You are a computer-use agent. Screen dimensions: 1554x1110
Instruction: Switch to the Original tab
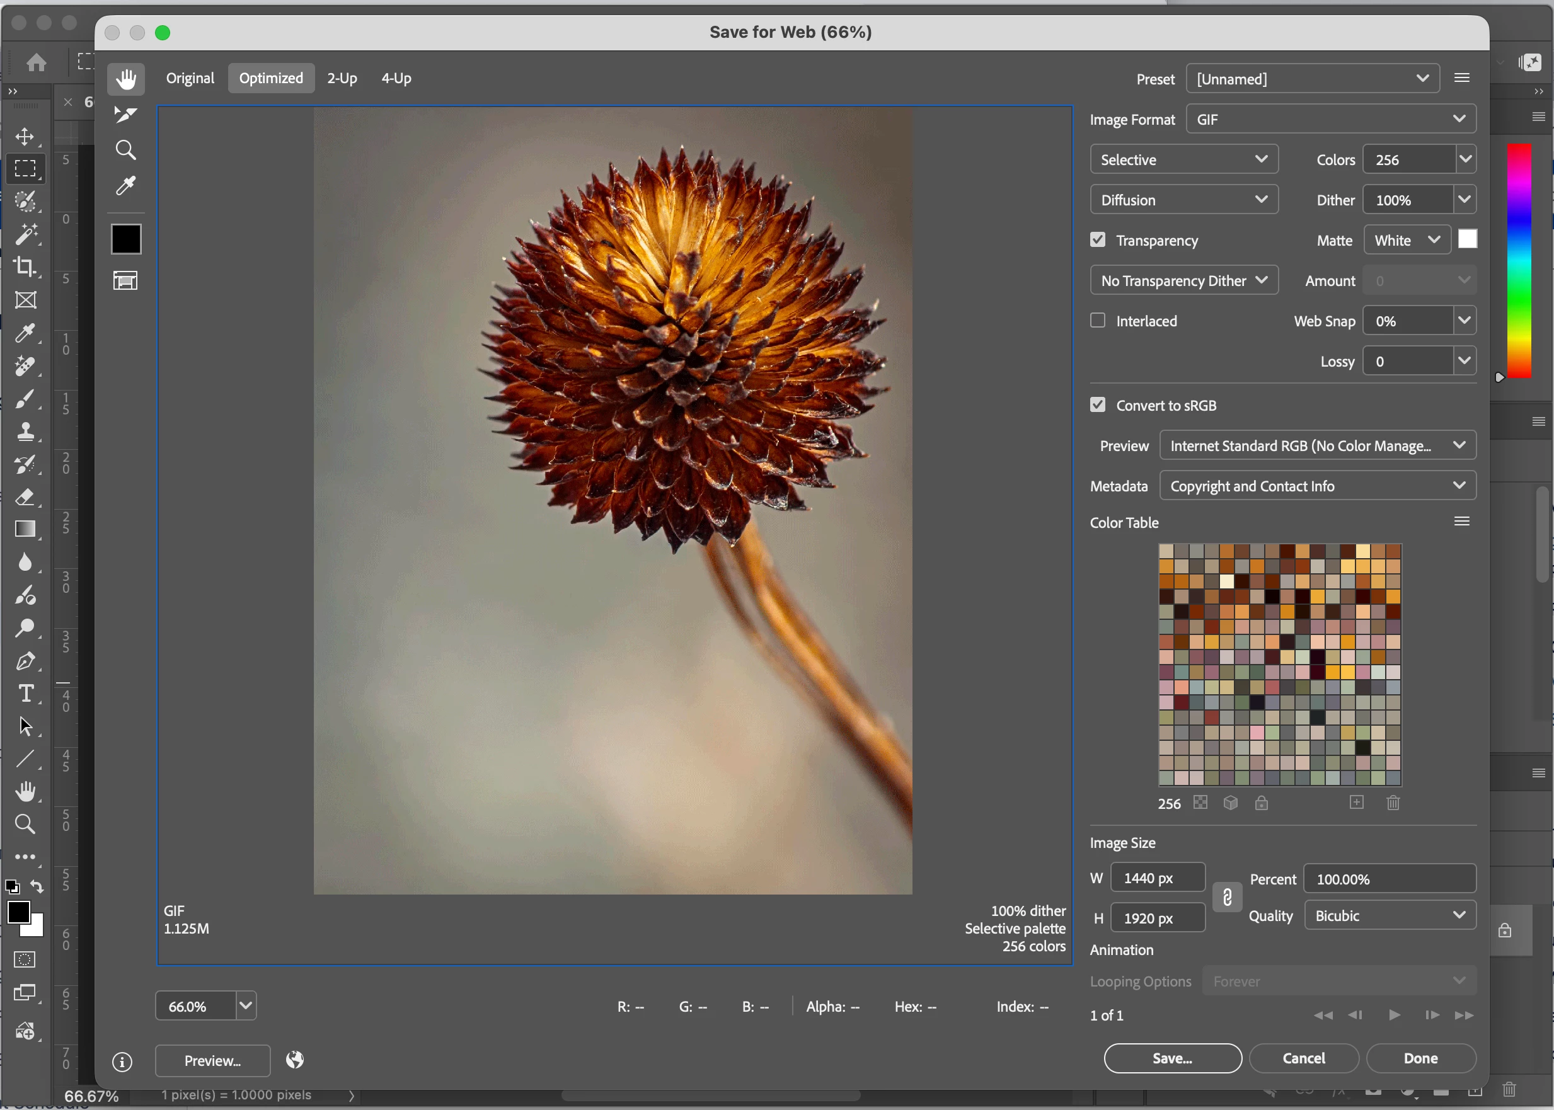pyautogui.click(x=190, y=78)
